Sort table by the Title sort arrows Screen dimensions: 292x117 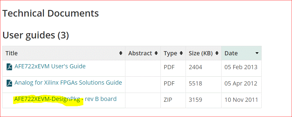121,53
